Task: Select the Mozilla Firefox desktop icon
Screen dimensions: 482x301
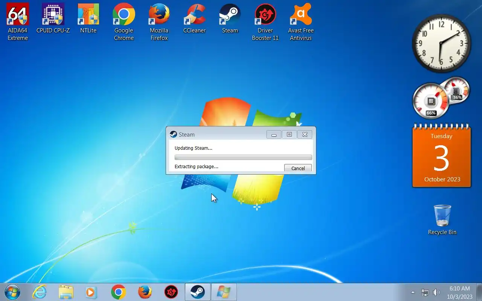Action: (159, 22)
